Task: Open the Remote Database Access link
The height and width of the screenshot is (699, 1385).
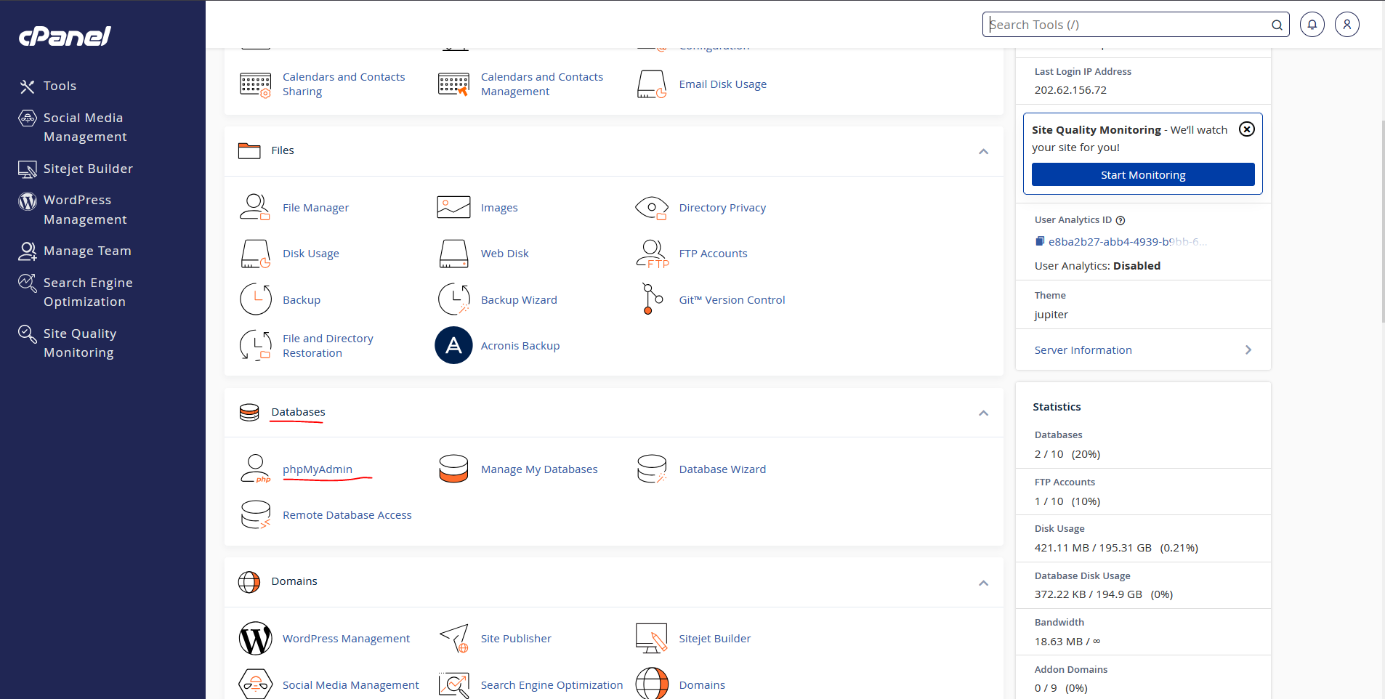Action: pyautogui.click(x=347, y=515)
